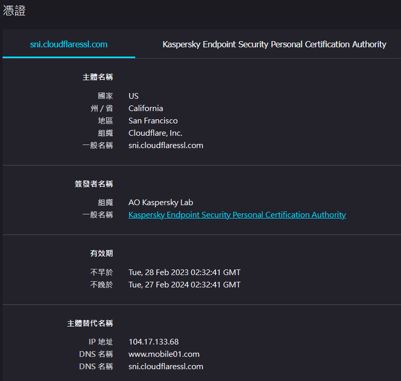Image resolution: width=401 pixels, height=381 pixels.
Task: Click the Cloudflare, Inc. organization value
Action: [155, 133]
